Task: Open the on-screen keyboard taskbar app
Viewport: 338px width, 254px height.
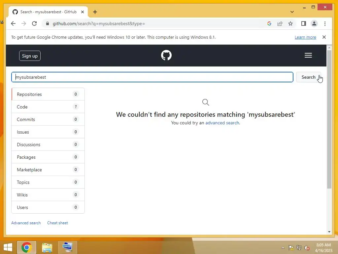Action: click(67, 247)
